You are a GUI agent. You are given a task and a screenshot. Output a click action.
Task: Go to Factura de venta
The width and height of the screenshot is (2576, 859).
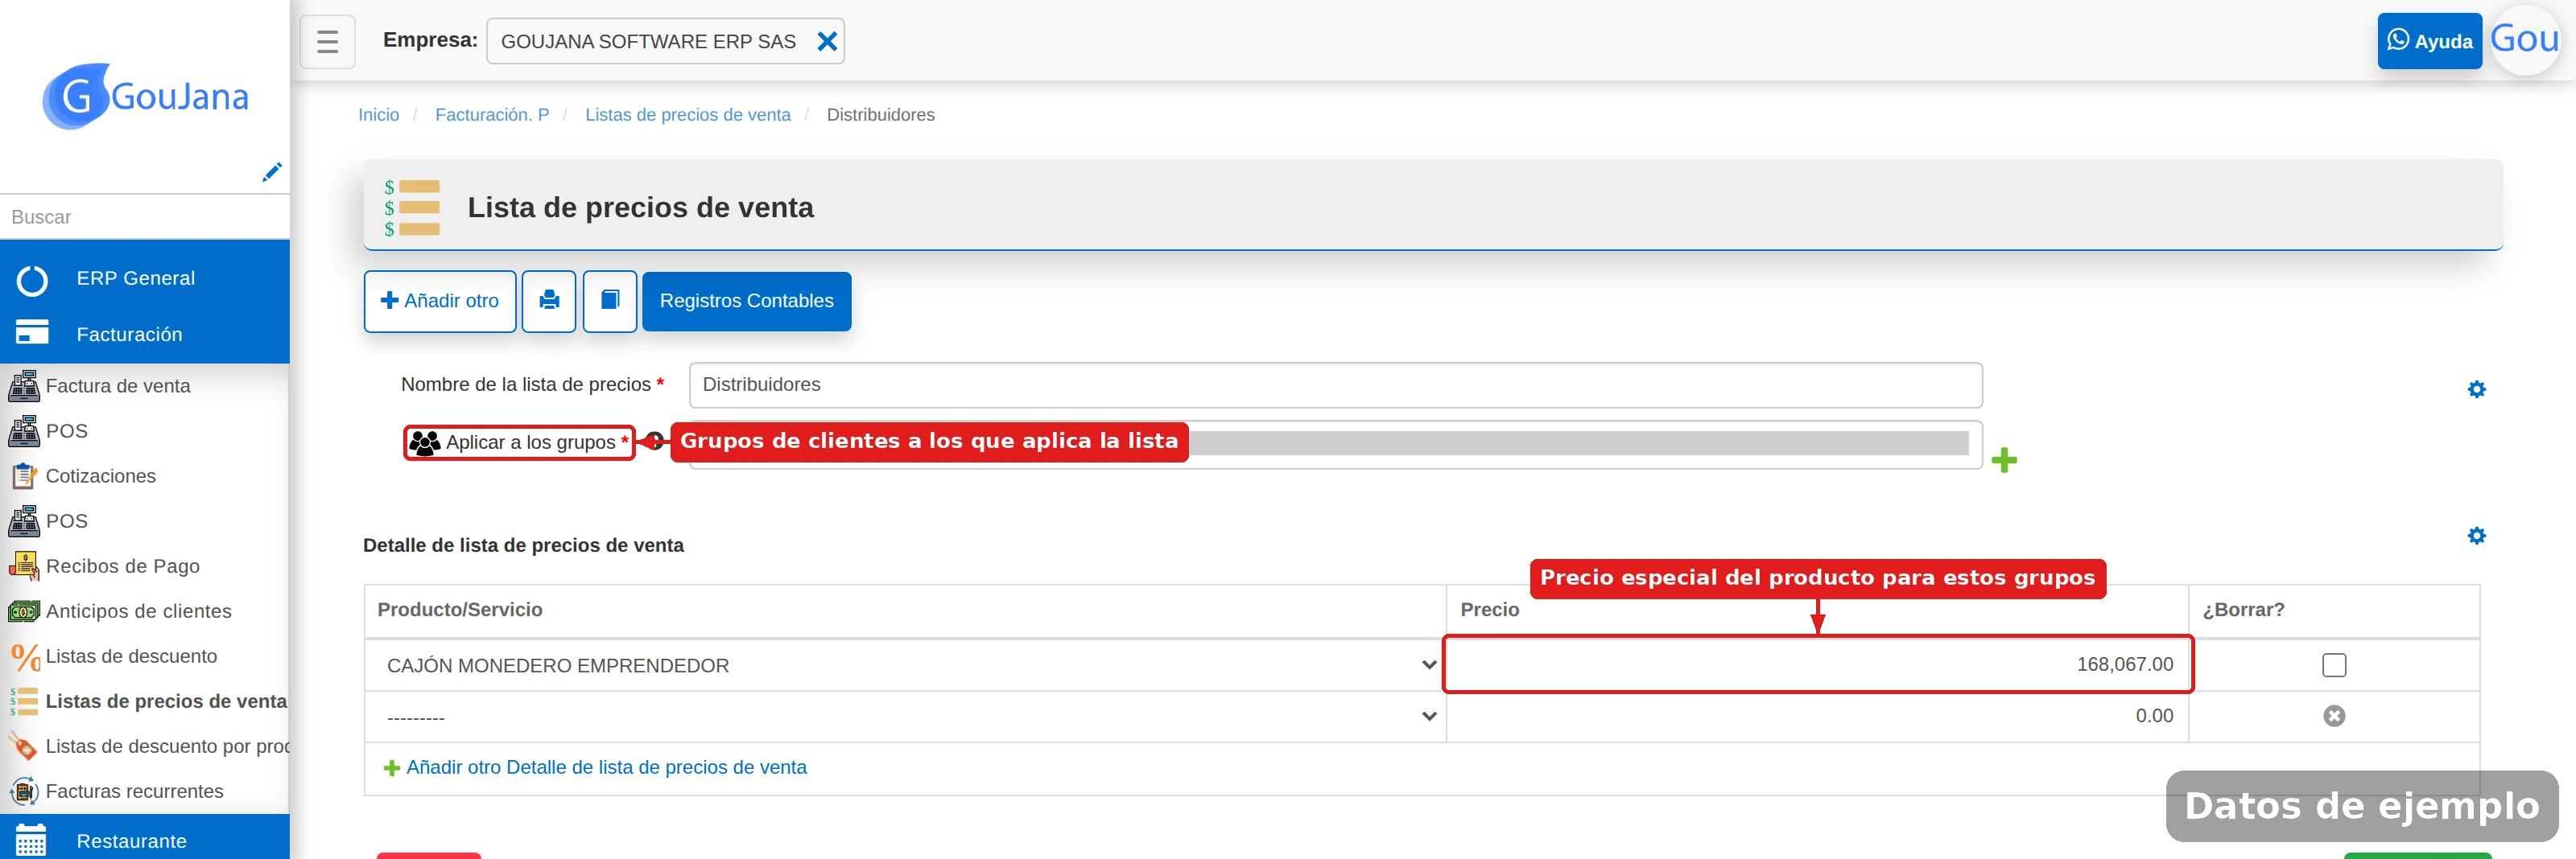click(118, 385)
